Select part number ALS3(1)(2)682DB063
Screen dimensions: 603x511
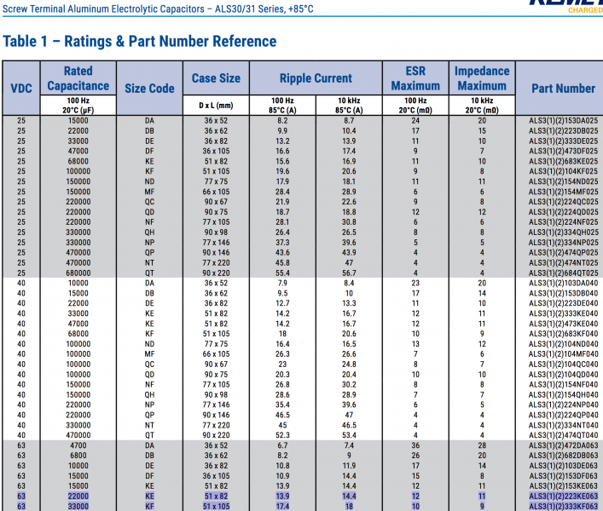coord(564,456)
